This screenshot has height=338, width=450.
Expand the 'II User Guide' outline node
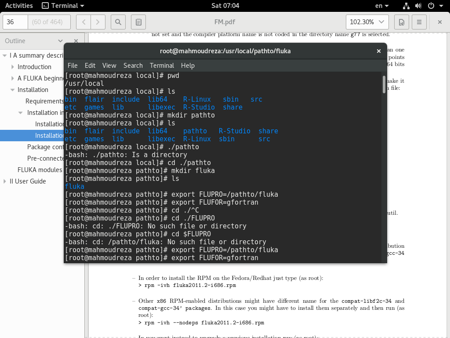(x=4, y=181)
